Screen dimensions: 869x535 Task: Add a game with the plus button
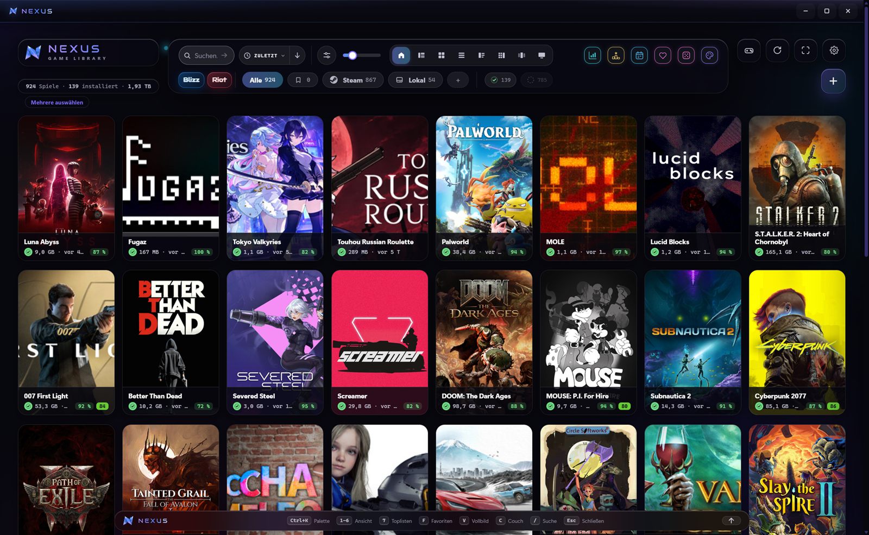833,81
